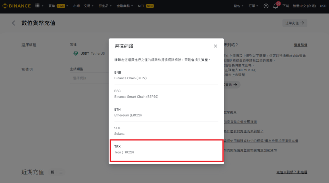This screenshot has width=329, height=183.
Task: Expand the 訂單 orders dropdown
Action: (253, 6)
